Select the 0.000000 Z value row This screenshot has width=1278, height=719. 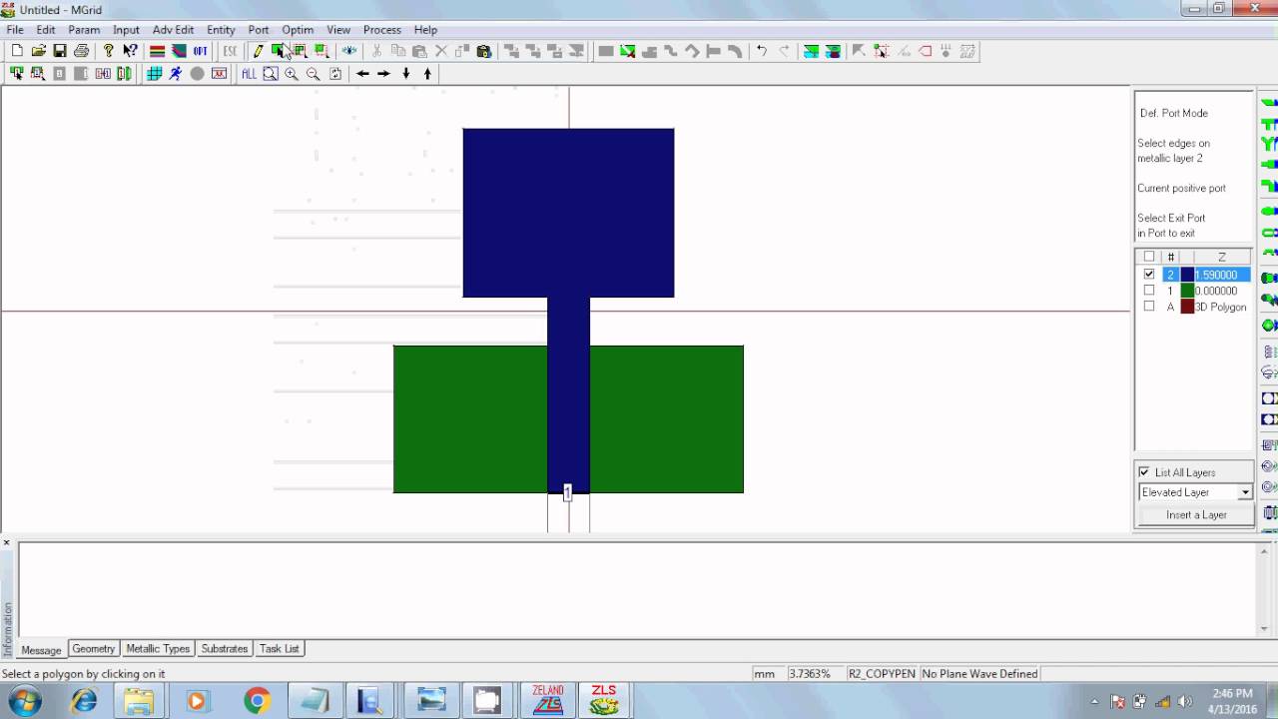tap(1216, 291)
